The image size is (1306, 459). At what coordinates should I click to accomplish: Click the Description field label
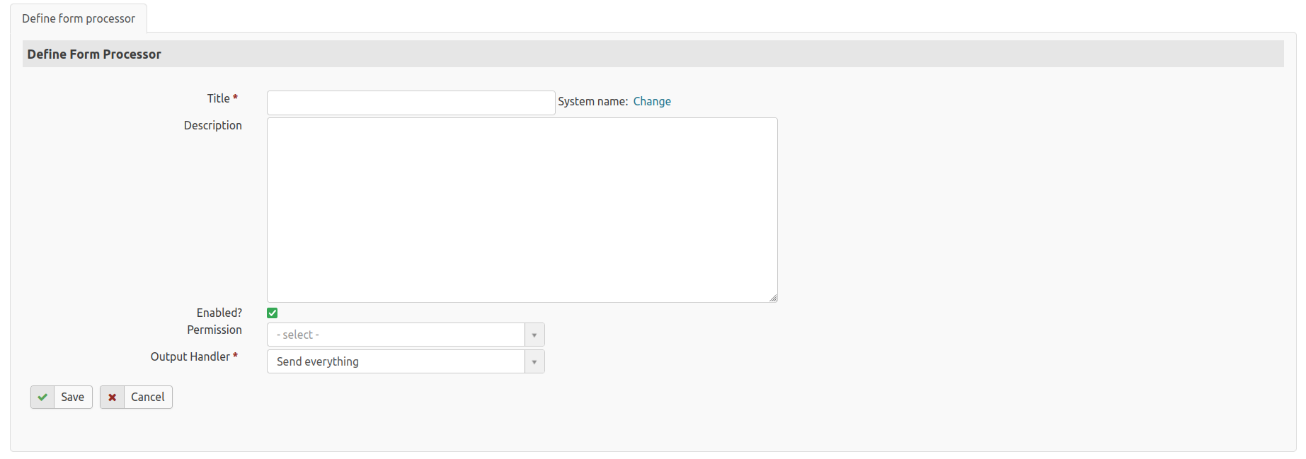point(212,125)
